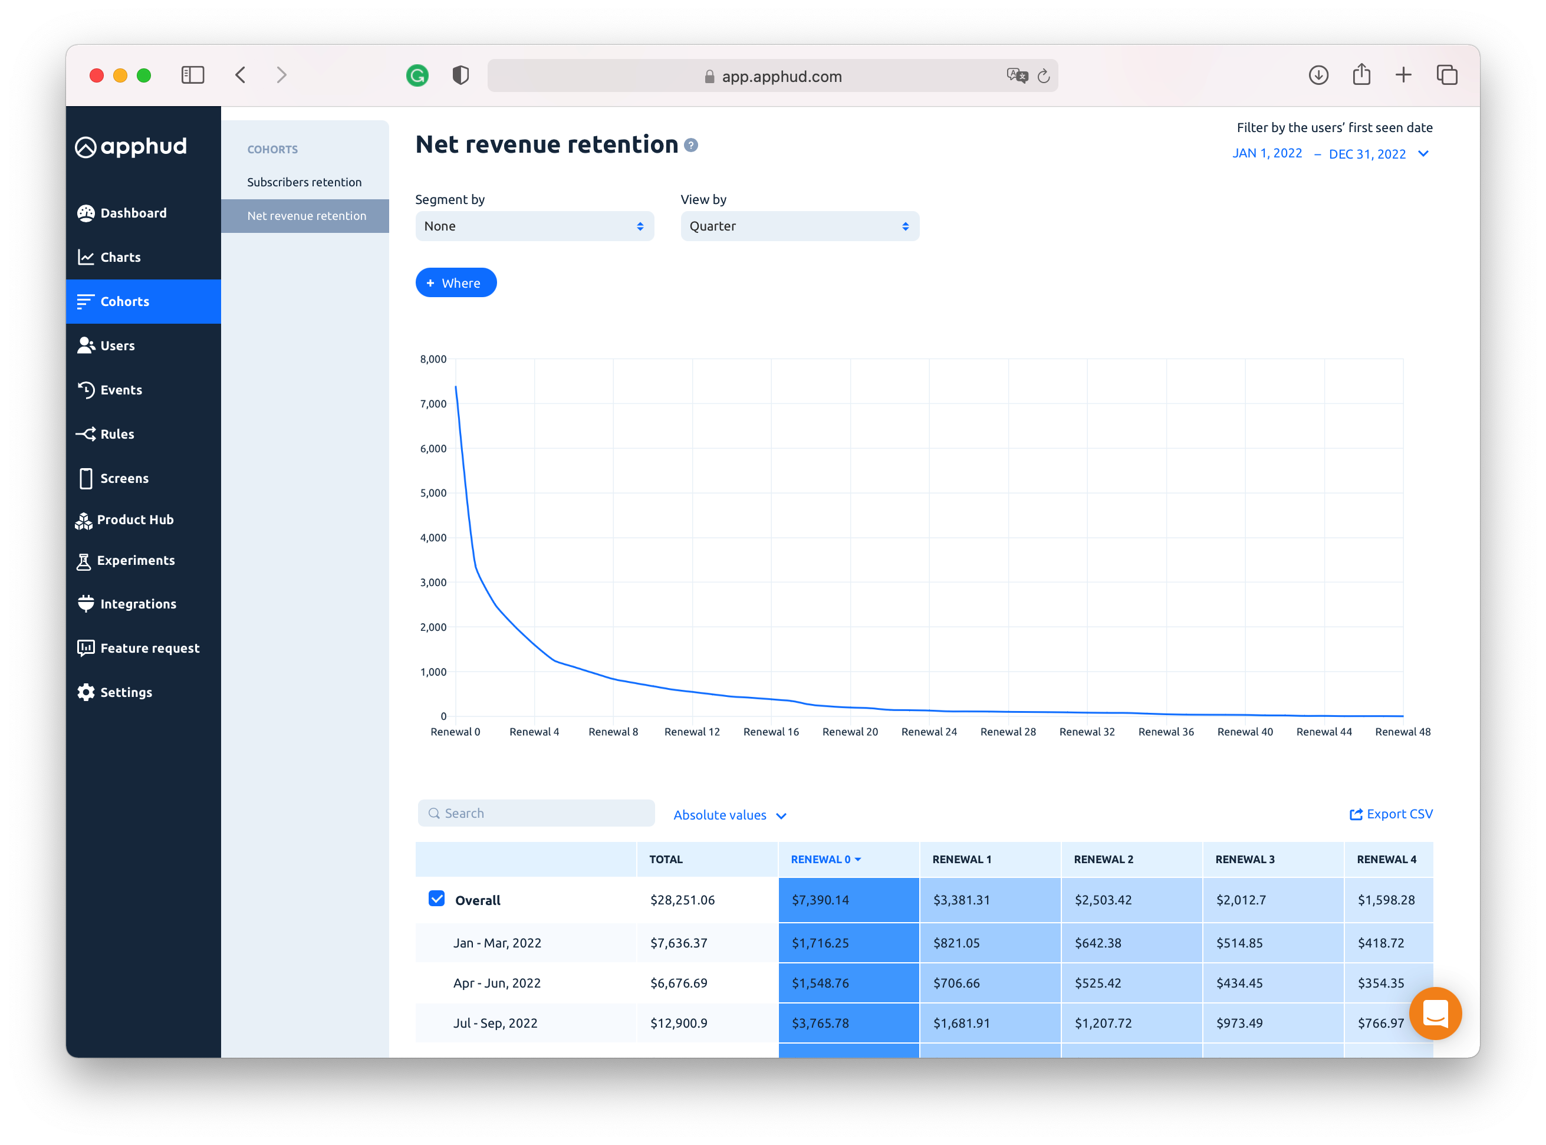Open the Segment by None dropdown
Screen dimensions: 1546x1145
pyautogui.click(x=534, y=226)
